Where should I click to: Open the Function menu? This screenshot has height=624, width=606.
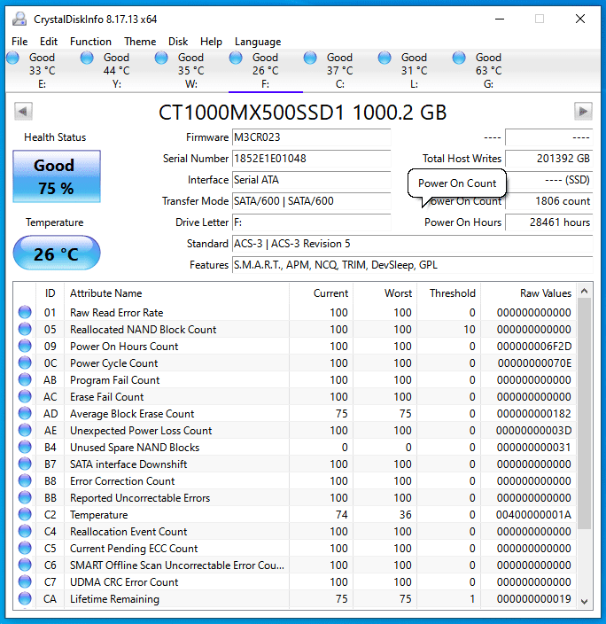pyautogui.click(x=90, y=42)
